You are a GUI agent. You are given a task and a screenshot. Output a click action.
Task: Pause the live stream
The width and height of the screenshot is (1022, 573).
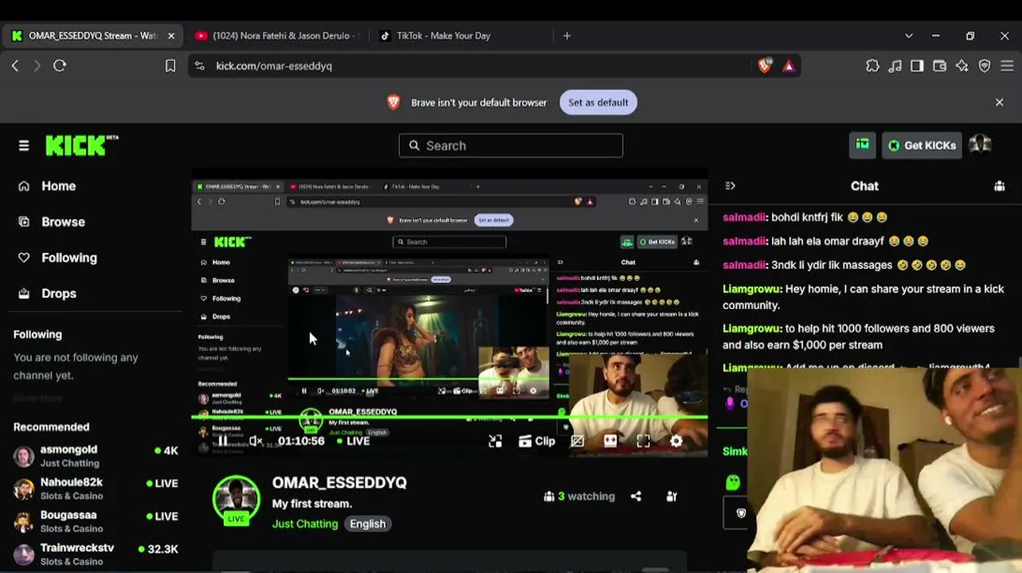[x=222, y=441]
